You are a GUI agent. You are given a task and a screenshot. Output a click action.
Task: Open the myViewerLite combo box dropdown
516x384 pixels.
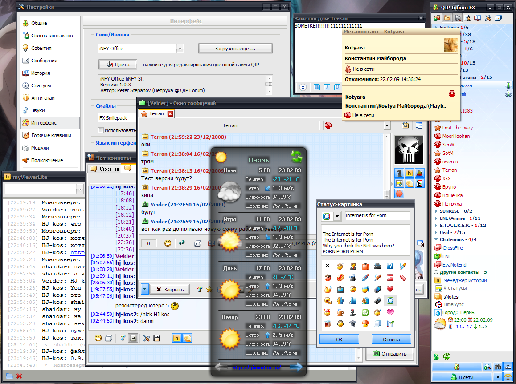click(79, 190)
